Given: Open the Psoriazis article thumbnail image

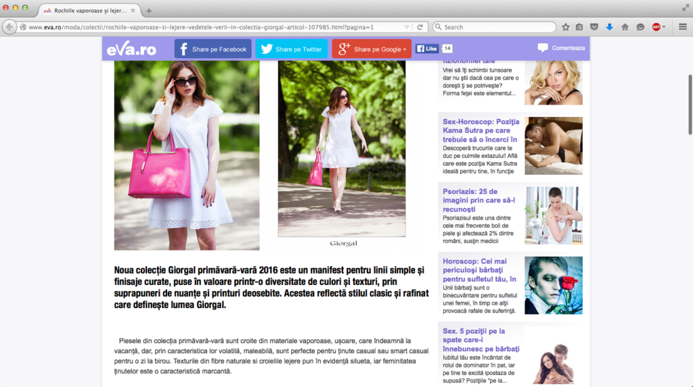Looking at the screenshot, I should [553, 215].
